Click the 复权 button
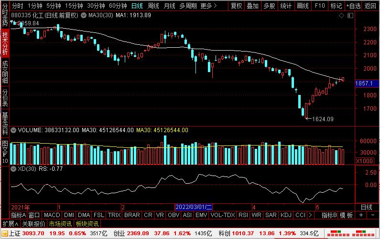Image resolution: width=380 pixels, height=239 pixels. (237, 6)
